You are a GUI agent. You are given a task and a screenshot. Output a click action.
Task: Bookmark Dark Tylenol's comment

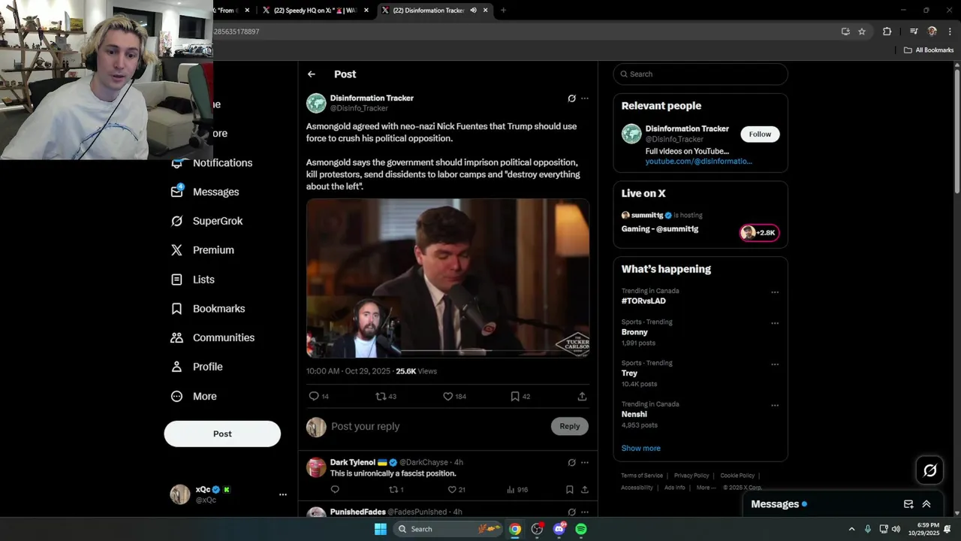(x=570, y=489)
